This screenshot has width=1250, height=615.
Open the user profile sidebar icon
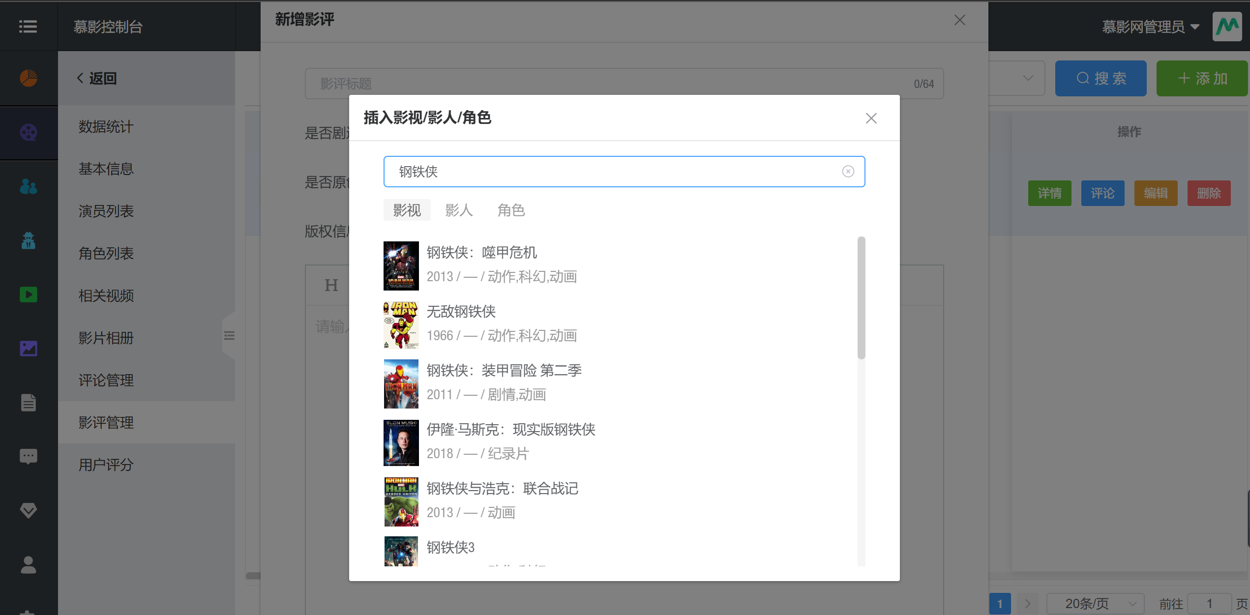pos(29,565)
